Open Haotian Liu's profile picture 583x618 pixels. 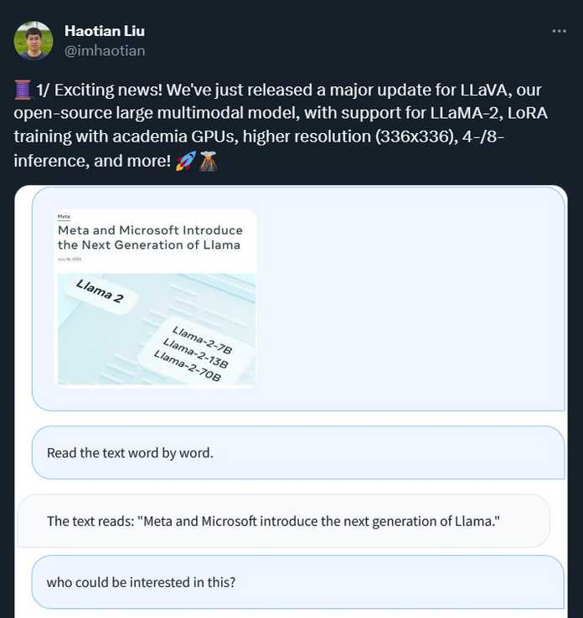pyautogui.click(x=34, y=40)
